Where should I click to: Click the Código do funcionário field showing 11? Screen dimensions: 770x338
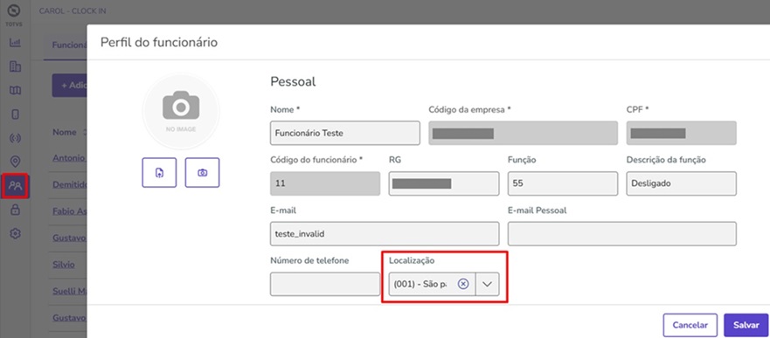tap(325, 183)
